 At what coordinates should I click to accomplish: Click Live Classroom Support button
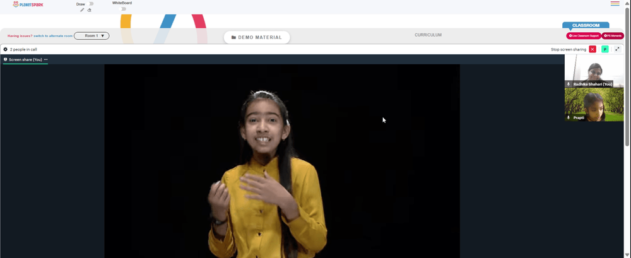[584, 36]
